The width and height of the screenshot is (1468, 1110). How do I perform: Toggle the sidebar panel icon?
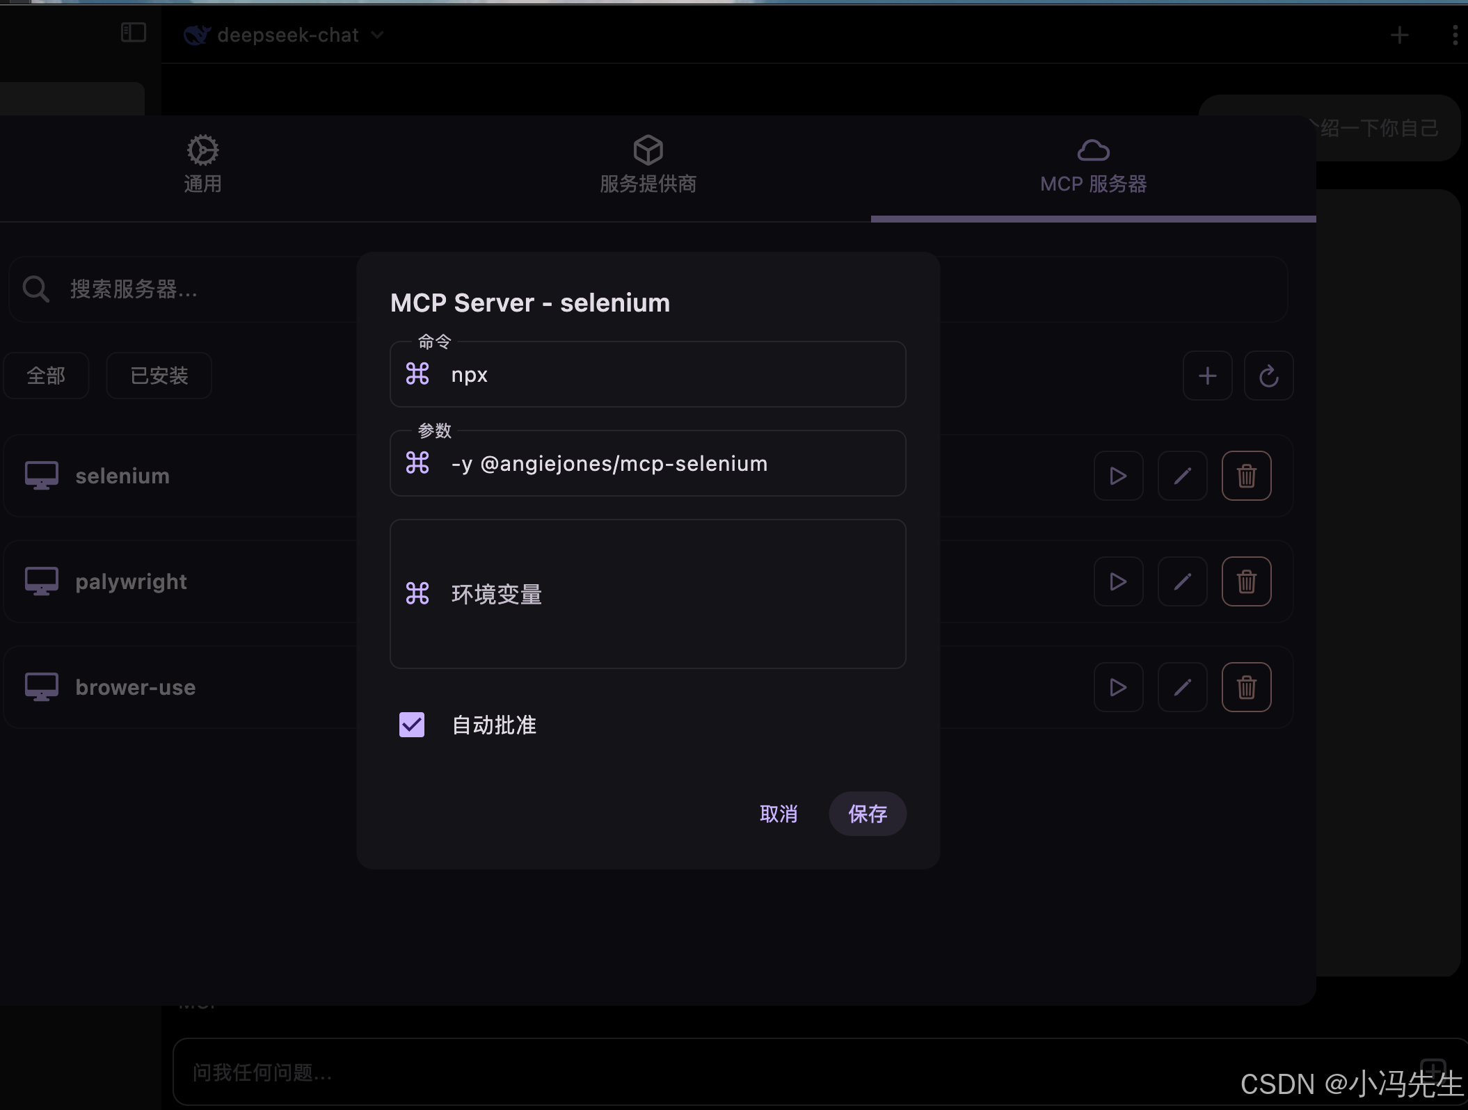(133, 33)
